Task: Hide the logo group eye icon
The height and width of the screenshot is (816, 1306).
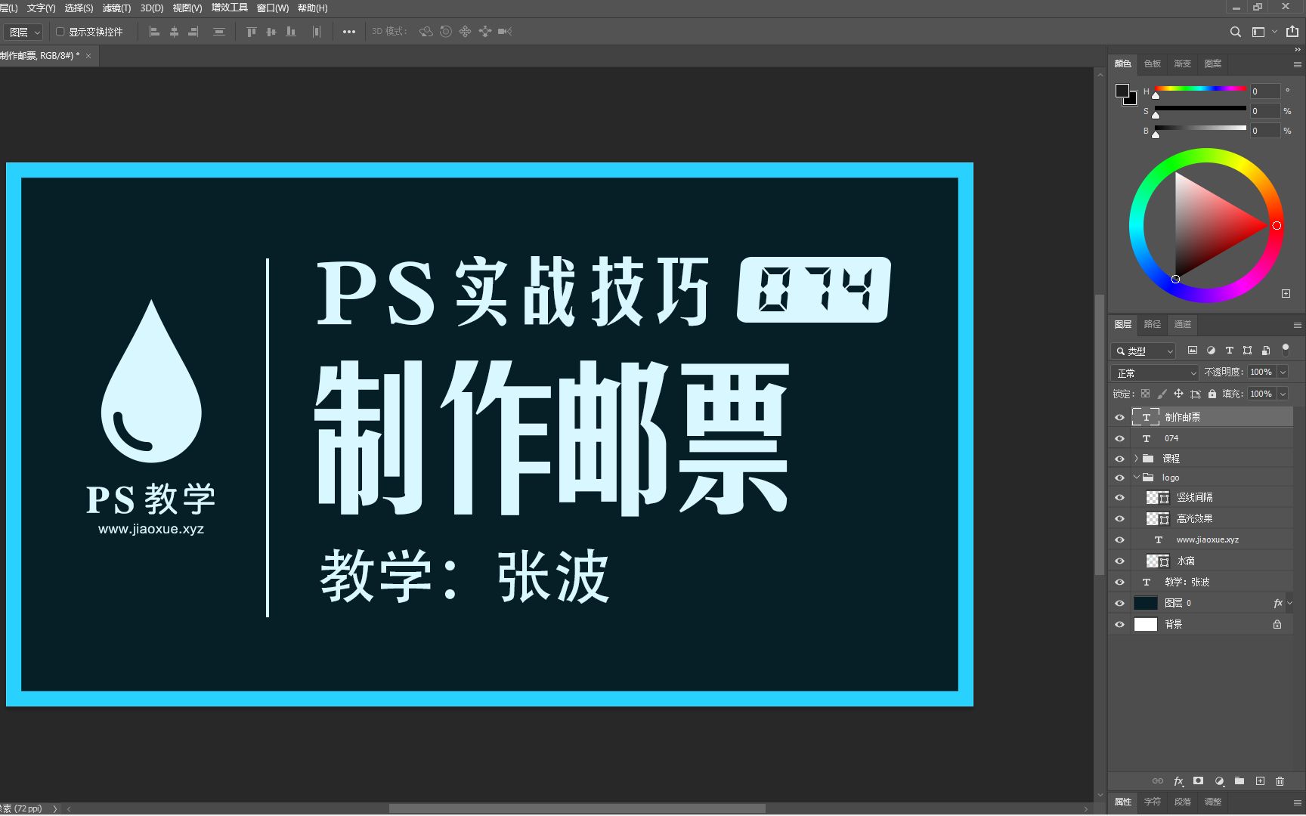Action: pos(1120,478)
